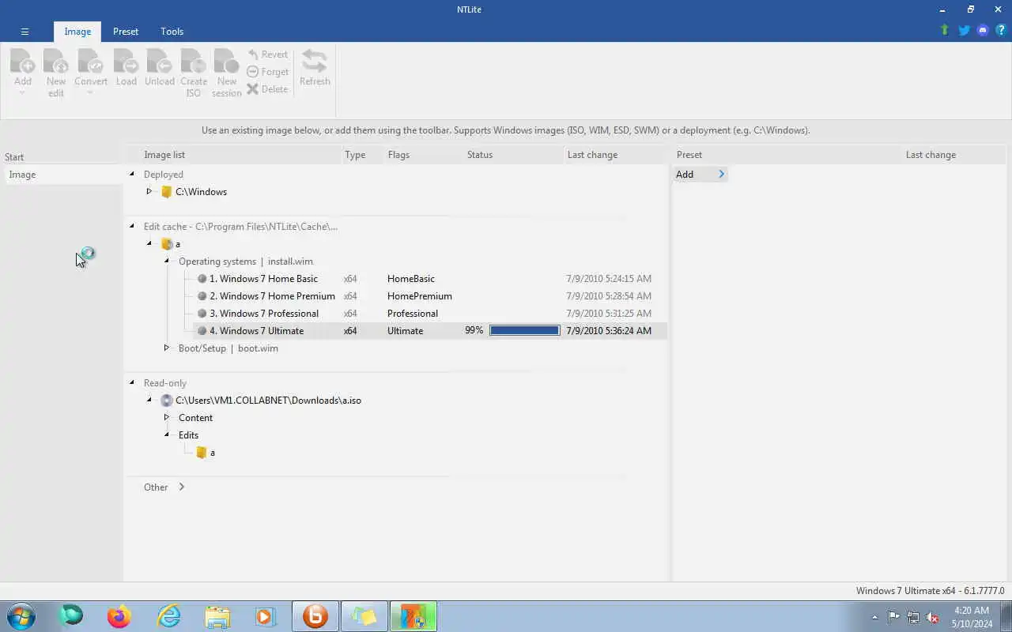Click the Revert toolbar item
The height and width of the screenshot is (632, 1012).
pos(267,55)
